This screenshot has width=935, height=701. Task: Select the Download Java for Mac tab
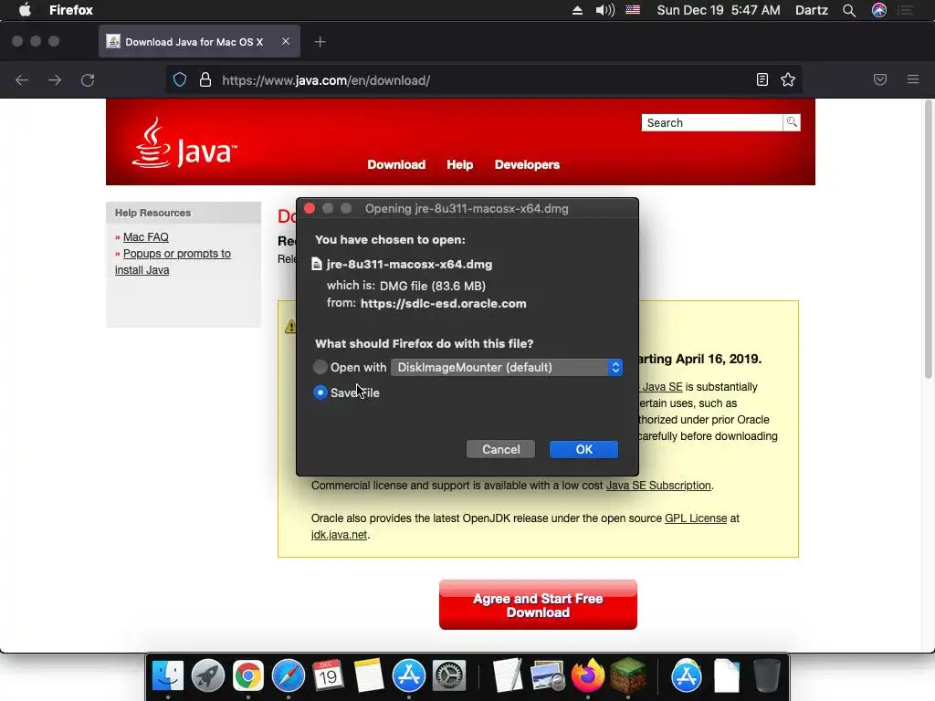[x=199, y=41]
